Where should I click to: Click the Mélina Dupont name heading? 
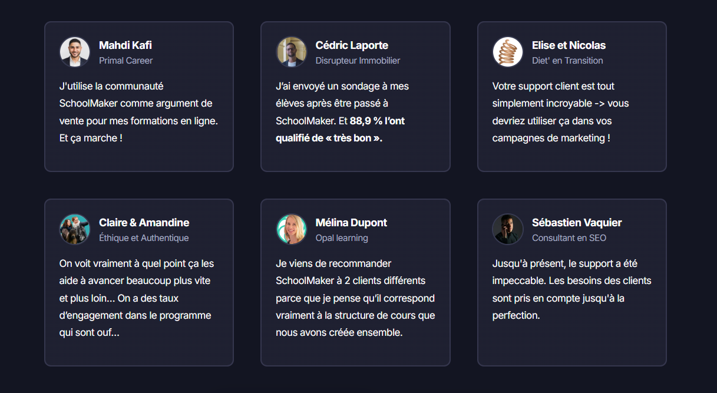pyautogui.click(x=351, y=223)
